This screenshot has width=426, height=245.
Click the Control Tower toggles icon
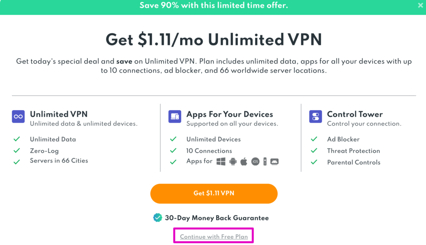[315, 116]
